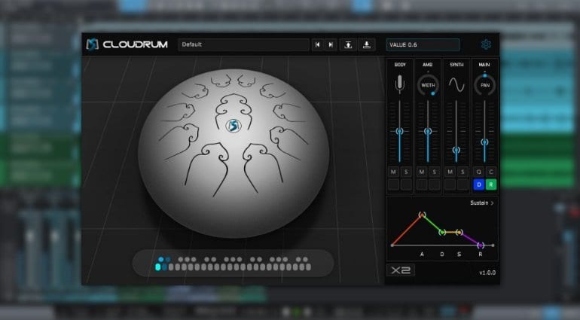The image size is (580, 320).
Task: Click the AMB channel label
Action: [x=428, y=64]
